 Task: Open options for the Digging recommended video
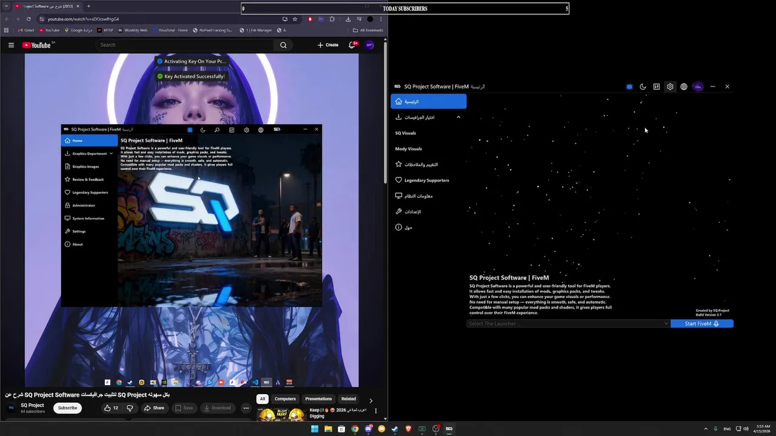[376, 411]
